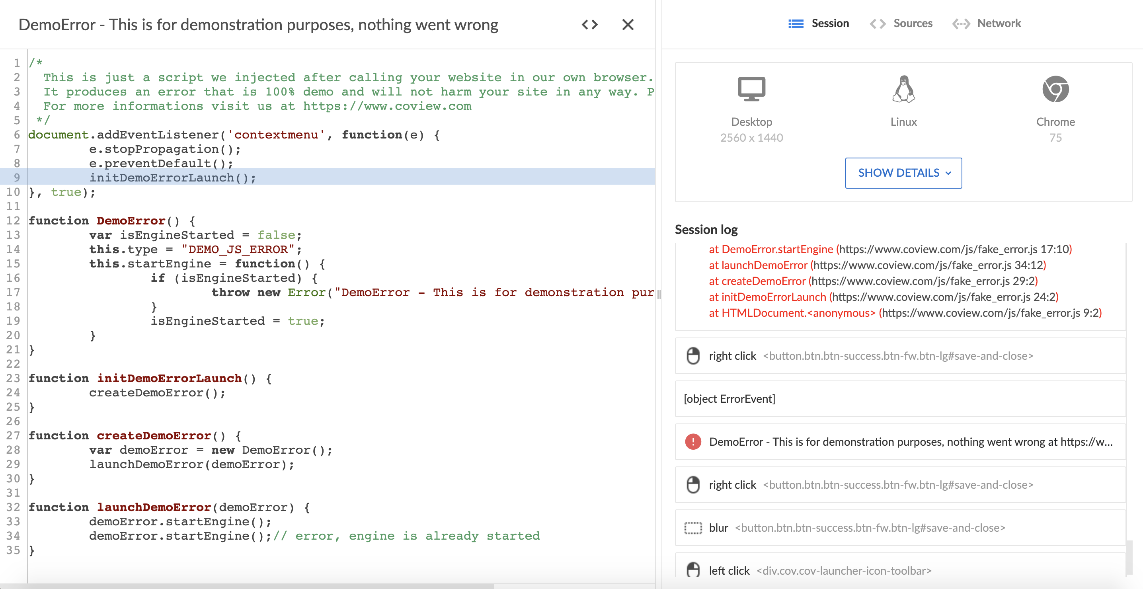Click the horizontal scrollbar under code
This screenshot has width=1143, height=589.
coord(247,586)
